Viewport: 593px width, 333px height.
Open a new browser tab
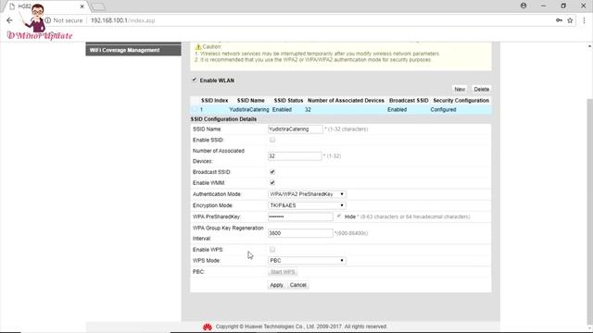98,6
